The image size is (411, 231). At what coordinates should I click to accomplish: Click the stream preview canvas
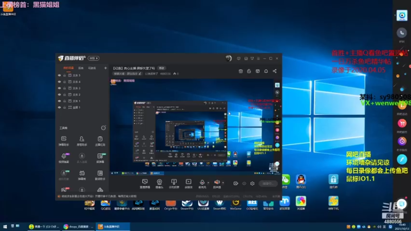(x=195, y=126)
